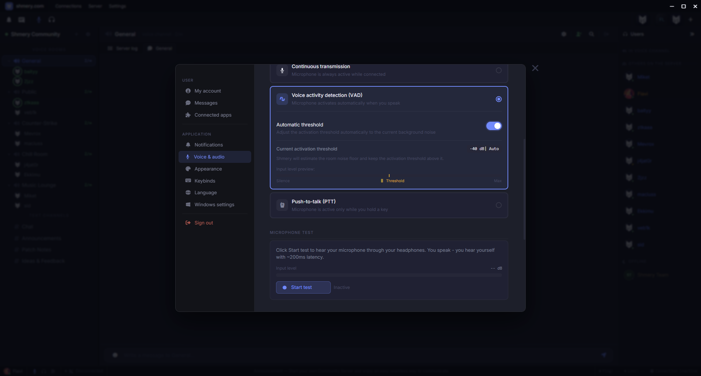Screen dimensions: 701x376
Task: Click the waveform icon of Voice activity detection
Action: pos(282,99)
